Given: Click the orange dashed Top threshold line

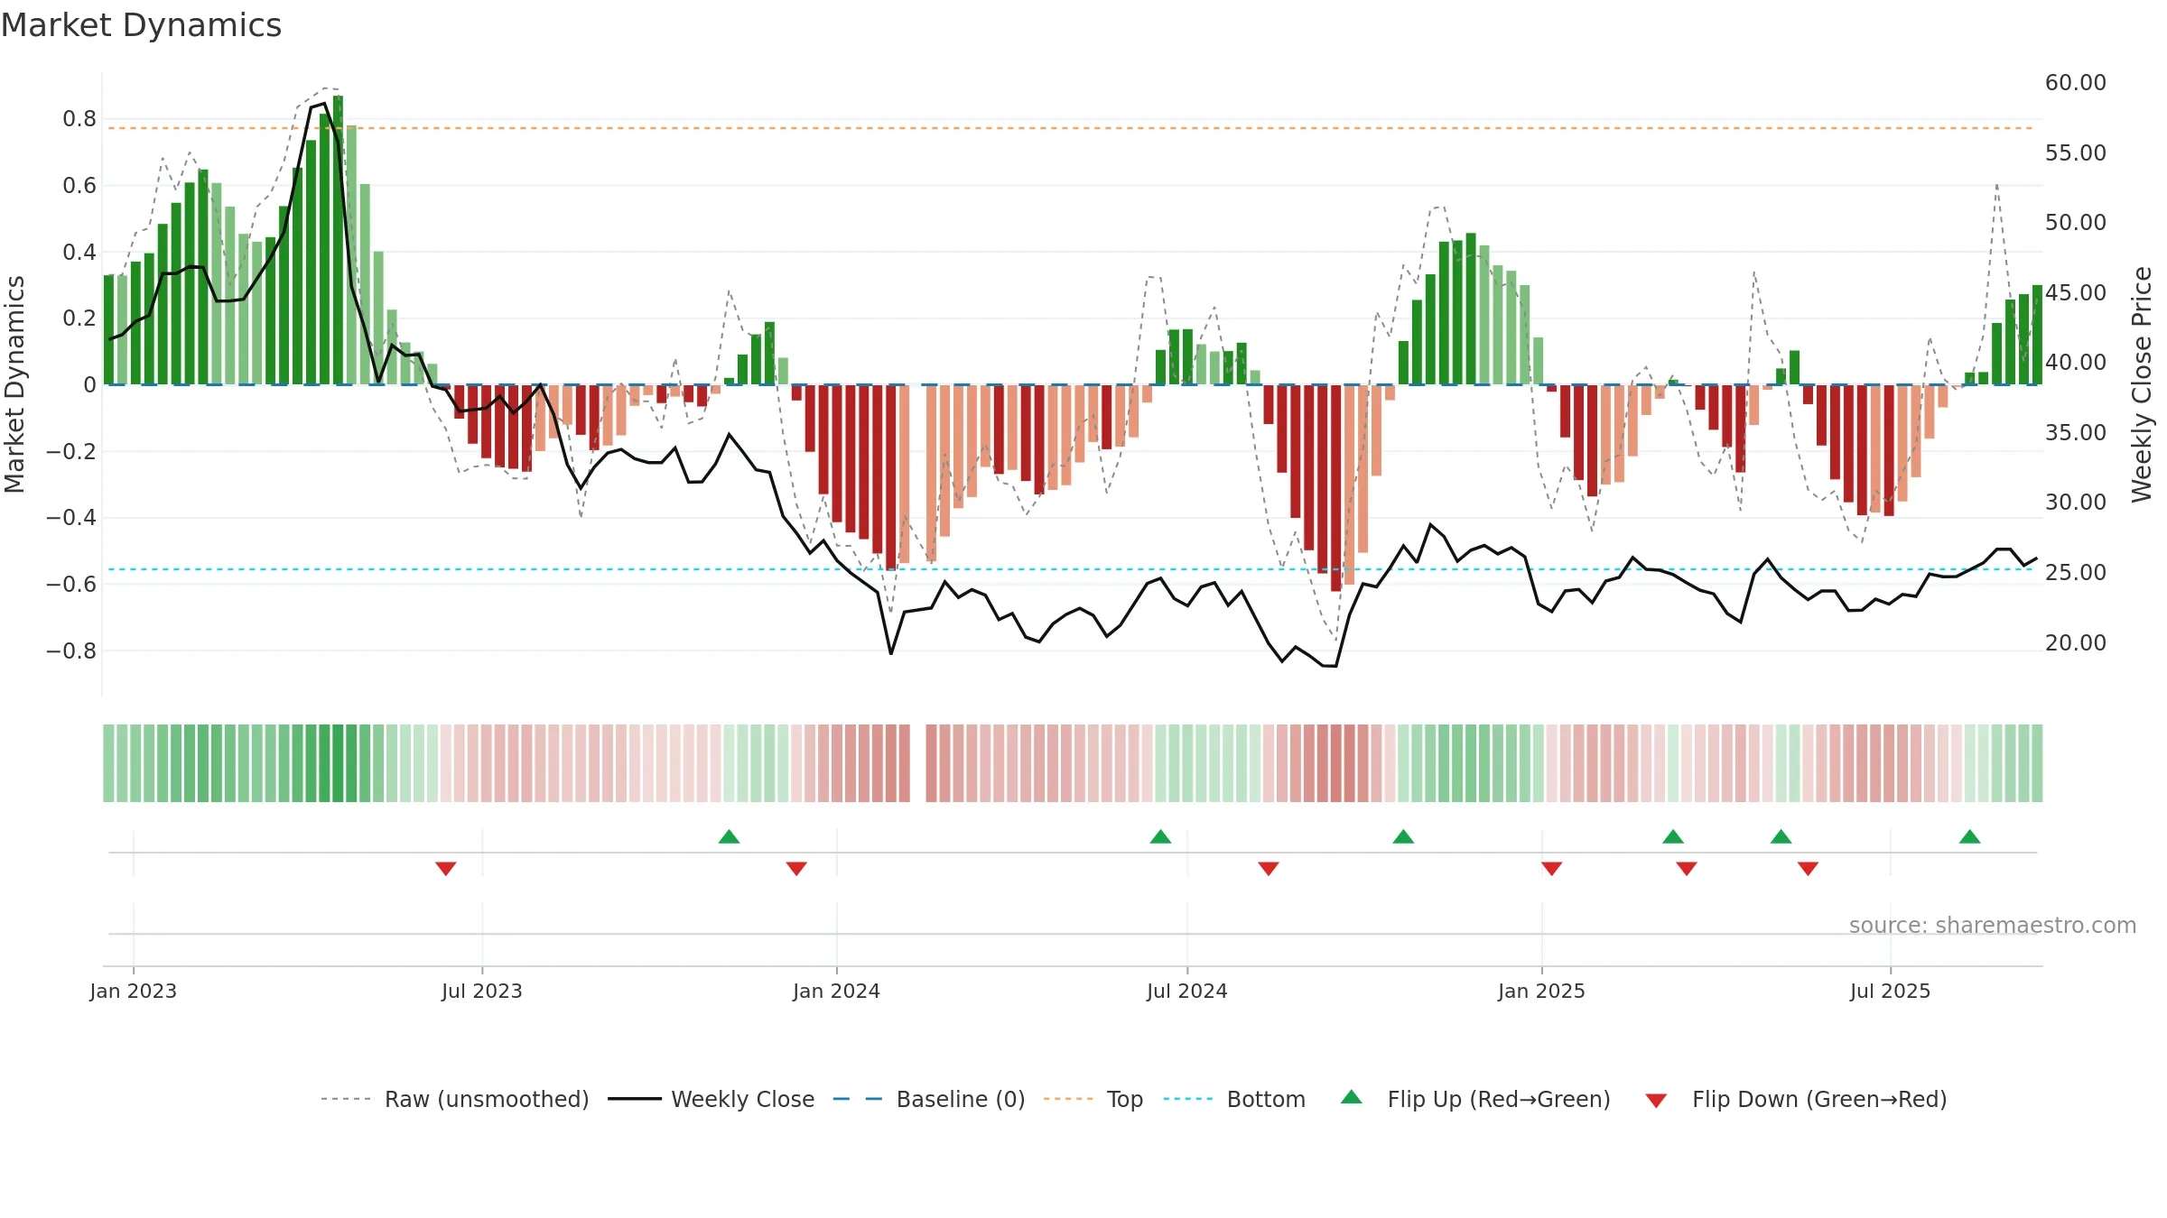Looking at the screenshot, I should pyautogui.click(x=1071, y=128).
